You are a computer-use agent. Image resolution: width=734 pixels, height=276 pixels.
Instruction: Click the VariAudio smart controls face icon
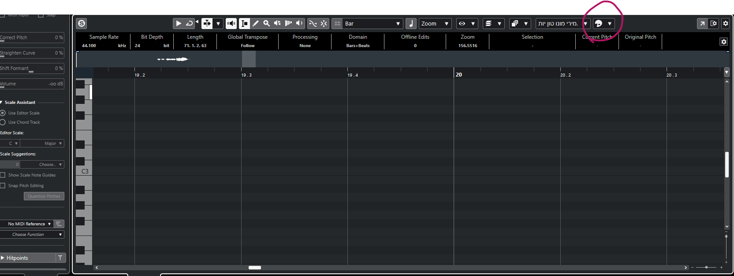click(x=599, y=23)
